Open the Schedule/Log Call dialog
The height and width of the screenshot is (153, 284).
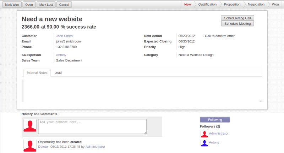[x=237, y=18]
